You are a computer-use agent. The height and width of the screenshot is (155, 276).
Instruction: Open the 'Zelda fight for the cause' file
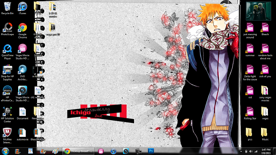pos(250,73)
